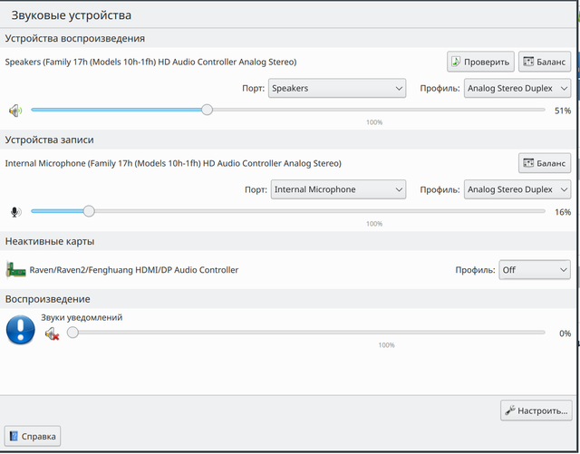
Task: Open Баланс for Speakers playback device
Action: pos(545,62)
